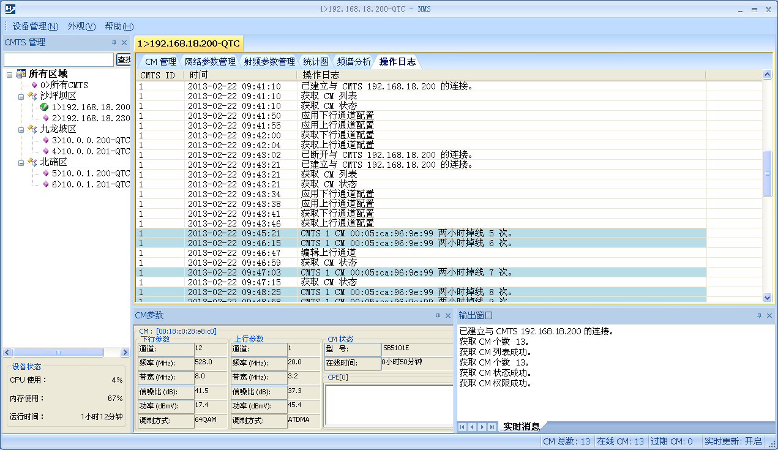This screenshot has width=778, height=450.
Task: Switch to the 频谱分析 tab
Action: [x=354, y=62]
